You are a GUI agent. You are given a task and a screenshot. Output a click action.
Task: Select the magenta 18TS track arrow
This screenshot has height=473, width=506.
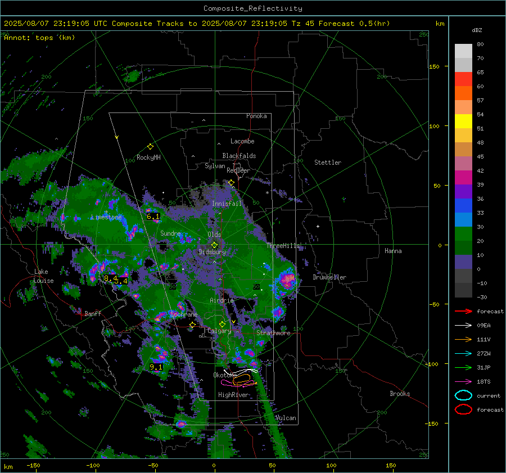[463, 382]
